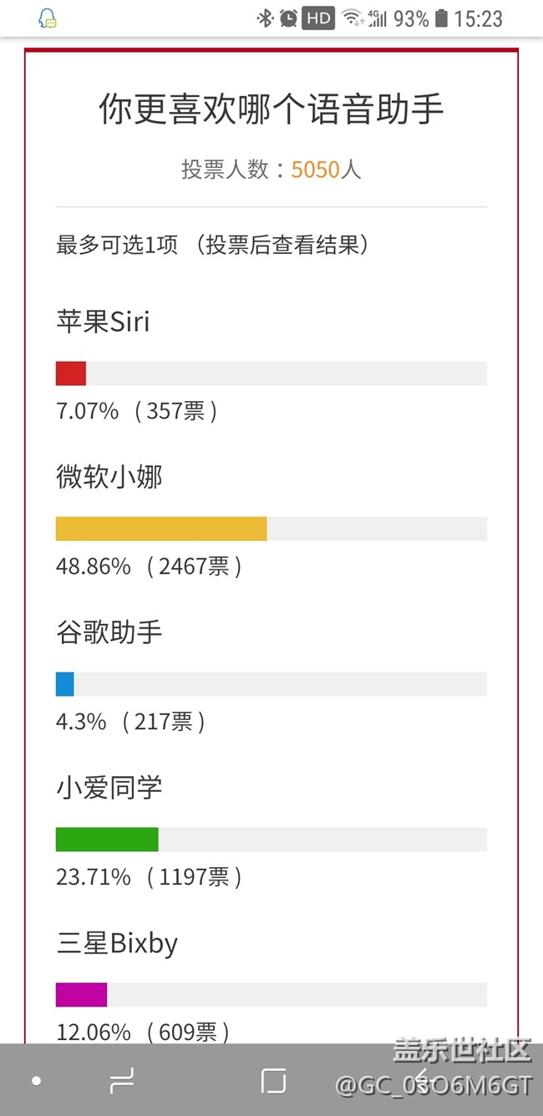Tap the poll title 你更喜欢哪个语音助手
Viewport: 543px width, 1116px height.
click(x=271, y=109)
